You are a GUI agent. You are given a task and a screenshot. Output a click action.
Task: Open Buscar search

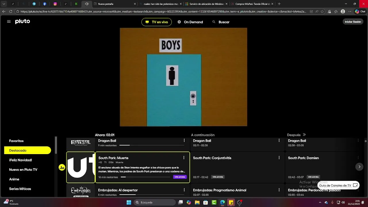tap(221, 22)
